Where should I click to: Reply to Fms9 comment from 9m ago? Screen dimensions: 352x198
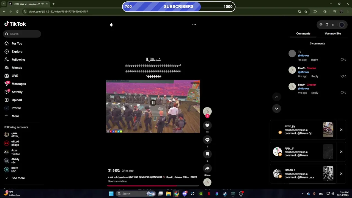coord(315,93)
